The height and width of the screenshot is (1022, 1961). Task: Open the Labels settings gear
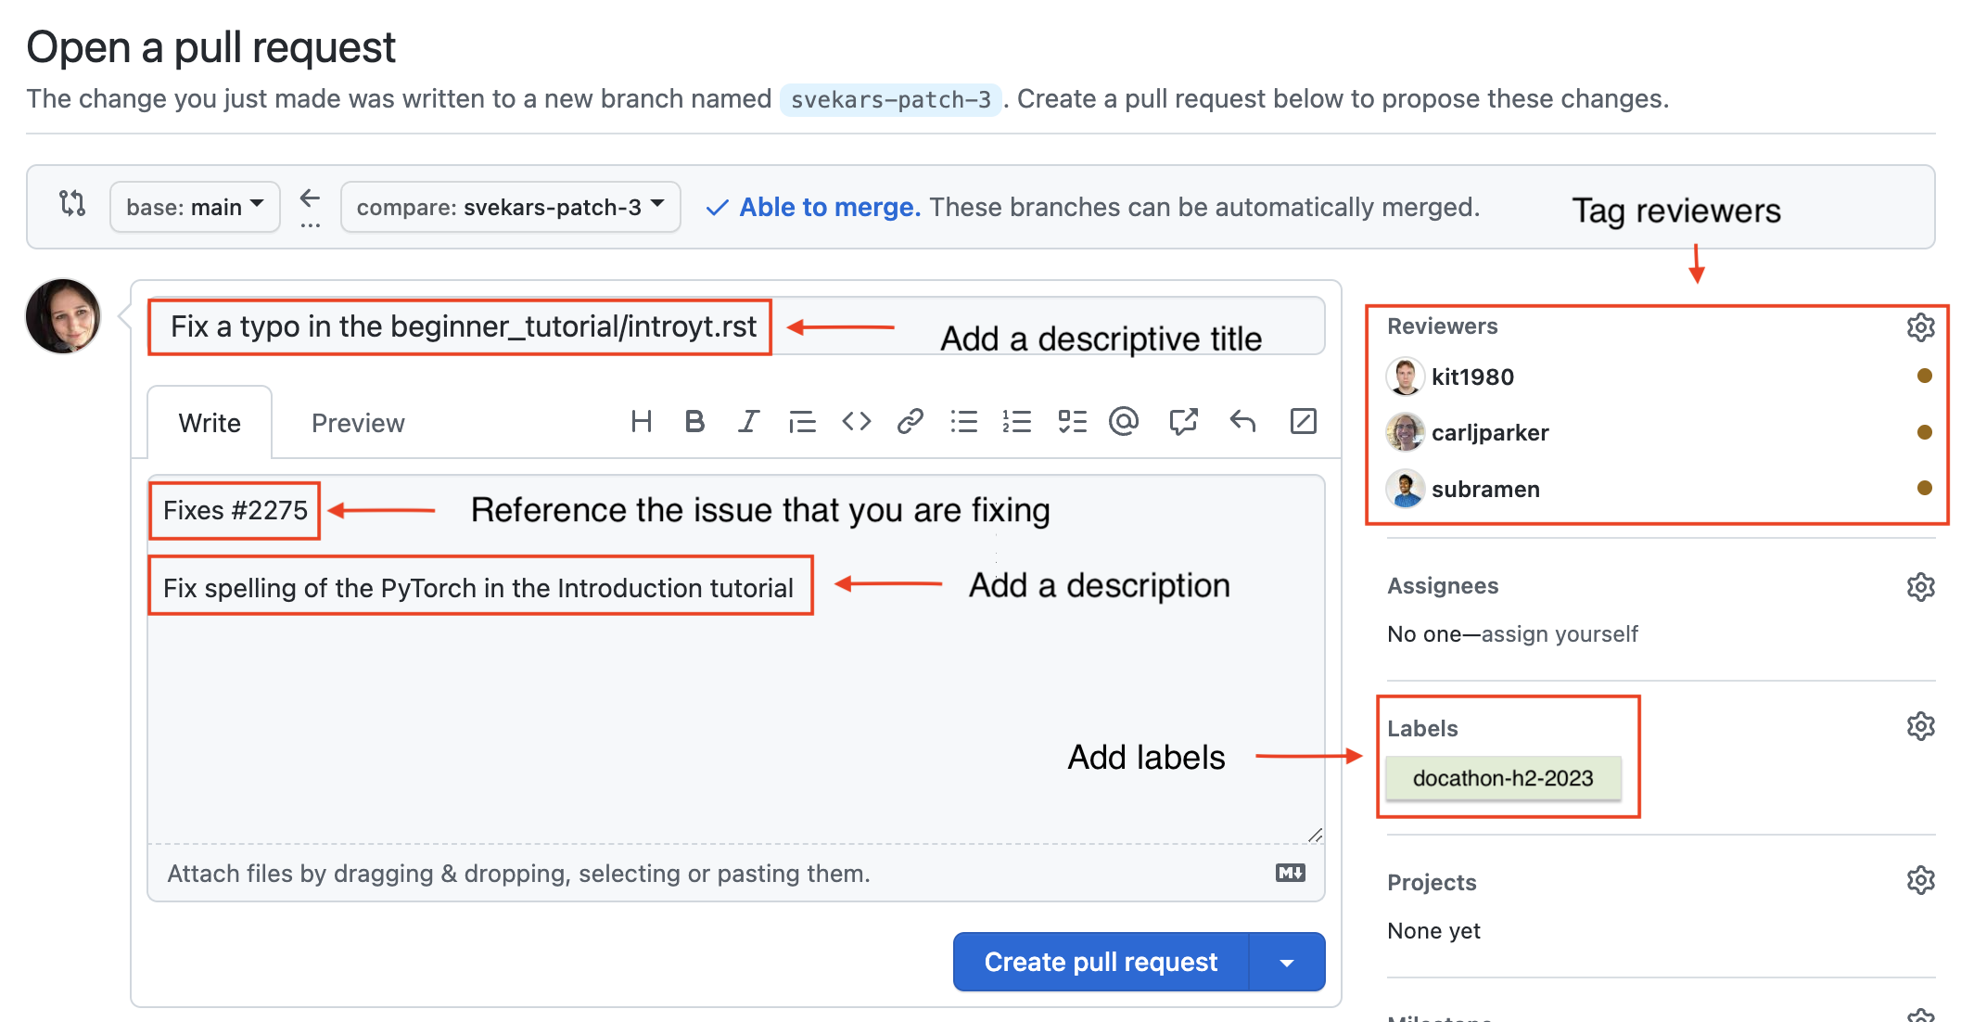coord(1920,726)
